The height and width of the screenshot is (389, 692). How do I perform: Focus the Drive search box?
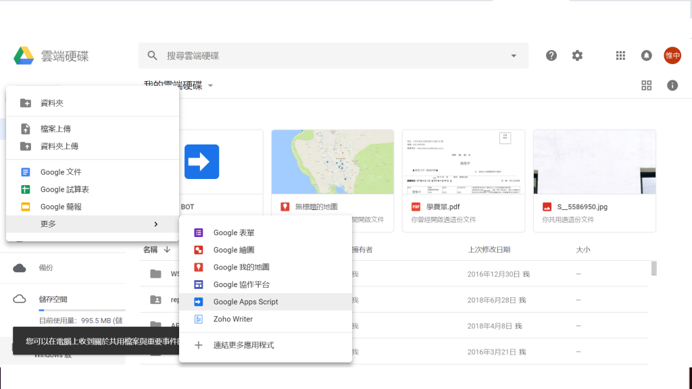click(333, 55)
